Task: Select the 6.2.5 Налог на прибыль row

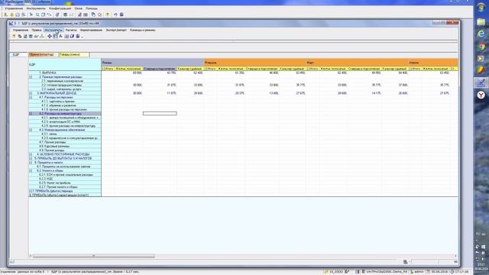Action: [x=65, y=183]
